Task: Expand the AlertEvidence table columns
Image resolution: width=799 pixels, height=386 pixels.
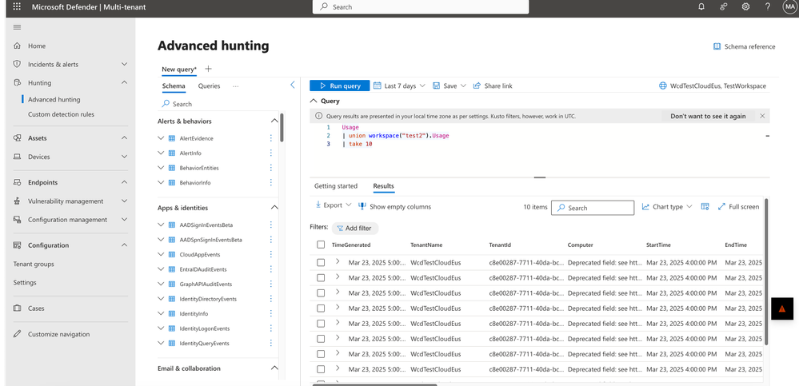Action: (161, 138)
